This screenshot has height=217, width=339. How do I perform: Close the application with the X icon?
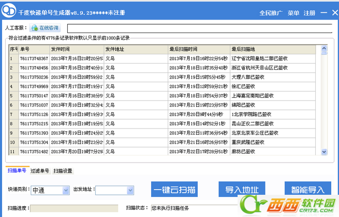335,13
